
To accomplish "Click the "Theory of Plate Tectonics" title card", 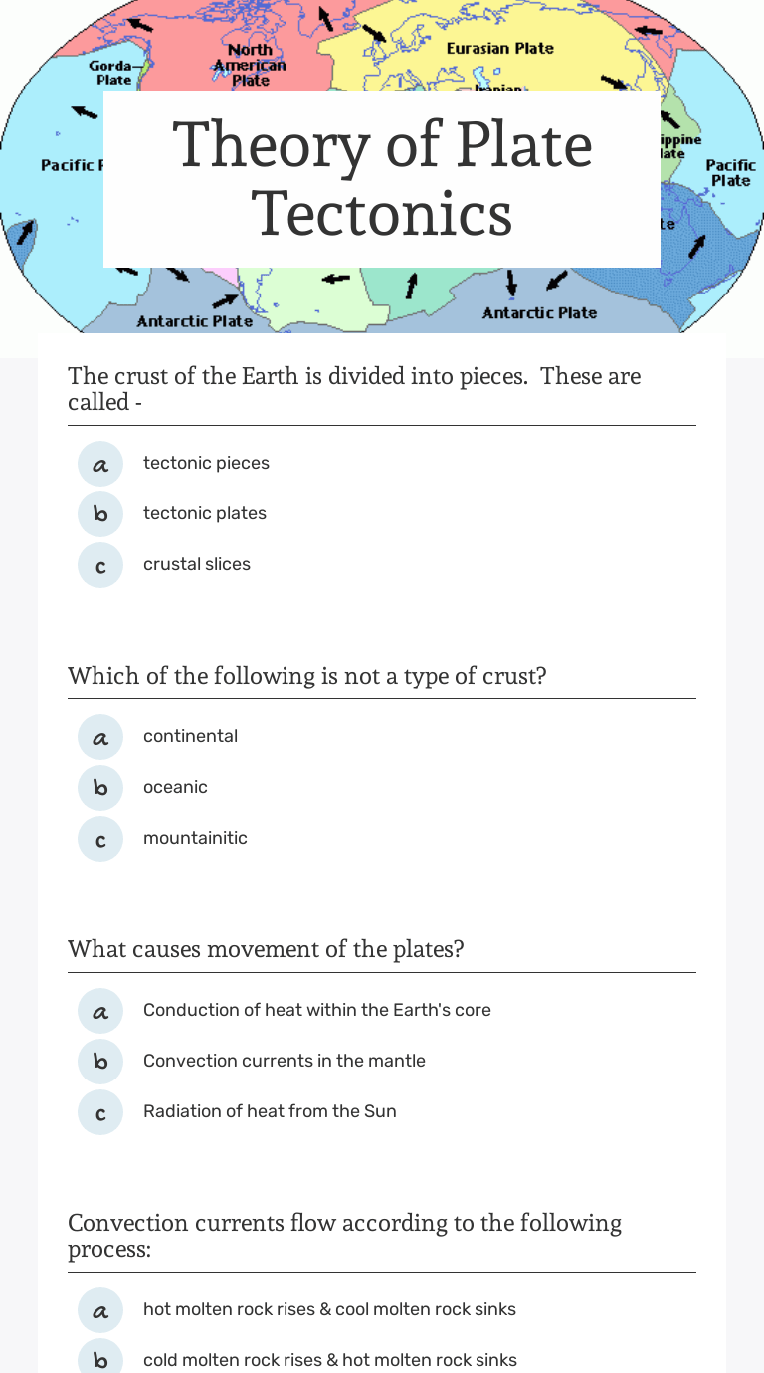I will tap(382, 179).
